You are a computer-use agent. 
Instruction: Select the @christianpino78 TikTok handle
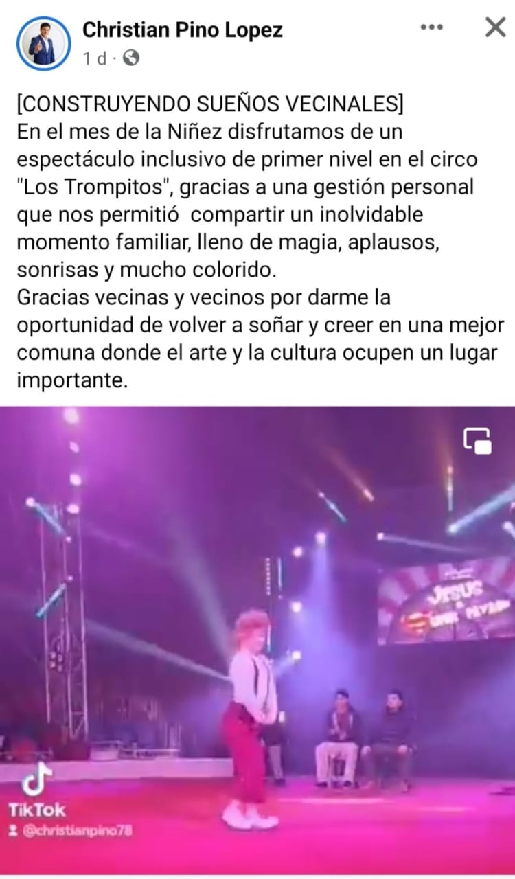[74, 831]
